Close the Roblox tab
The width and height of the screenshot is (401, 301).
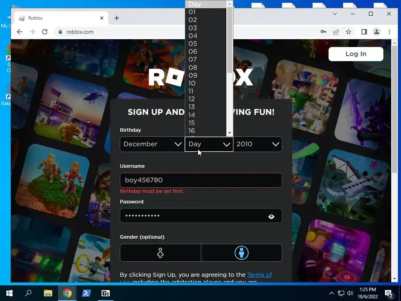click(x=102, y=18)
